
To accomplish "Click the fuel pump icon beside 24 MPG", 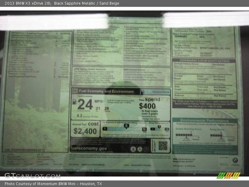I will (74, 102).
